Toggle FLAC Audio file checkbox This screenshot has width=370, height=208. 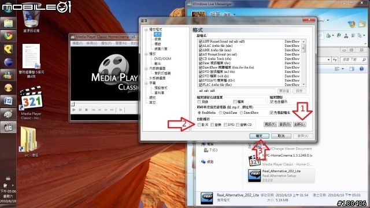pos(201,85)
